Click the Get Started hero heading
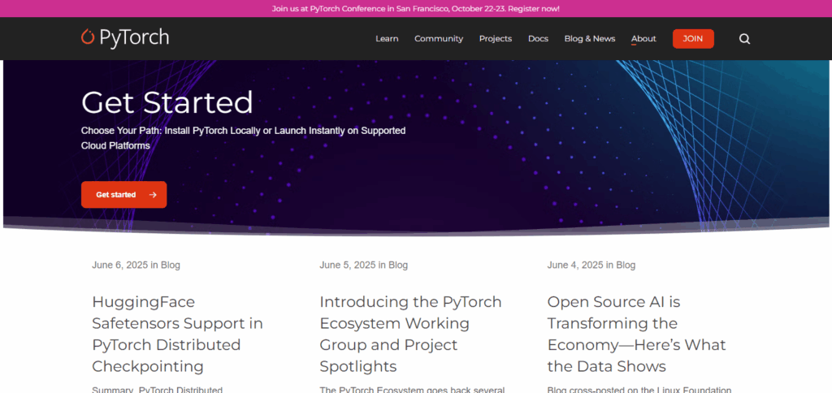Screen dimensions: 832x393 pos(167,103)
